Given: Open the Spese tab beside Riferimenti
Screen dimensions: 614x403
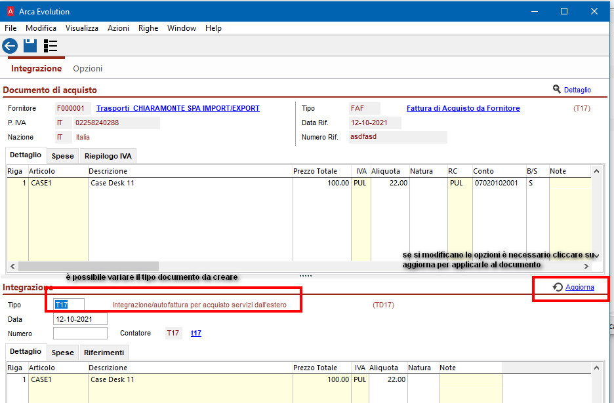Looking at the screenshot, I should [63, 353].
